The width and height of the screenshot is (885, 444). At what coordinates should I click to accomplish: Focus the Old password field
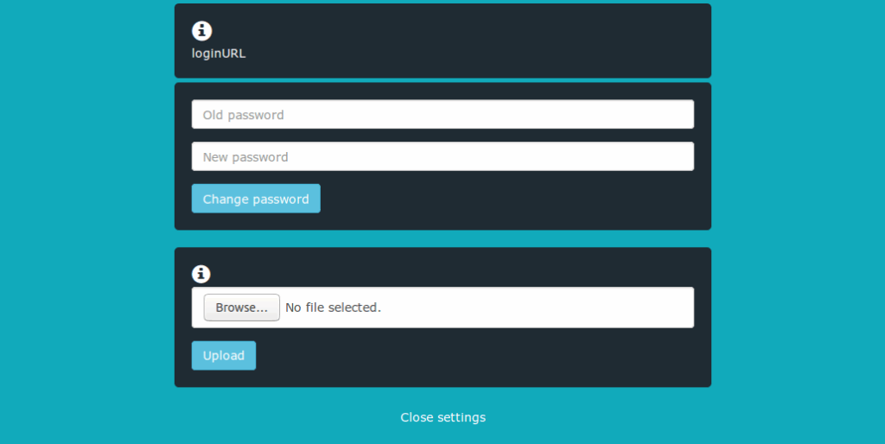(x=442, y=115)
